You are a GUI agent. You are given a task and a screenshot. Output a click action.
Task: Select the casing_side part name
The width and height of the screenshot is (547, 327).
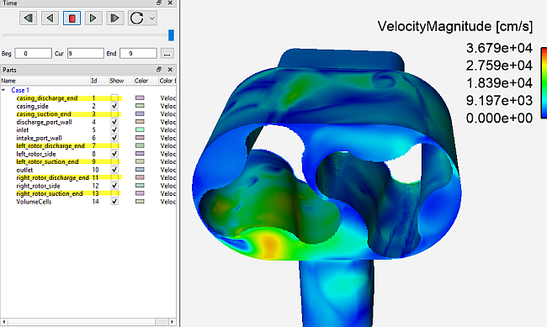[x=33, y=106]
